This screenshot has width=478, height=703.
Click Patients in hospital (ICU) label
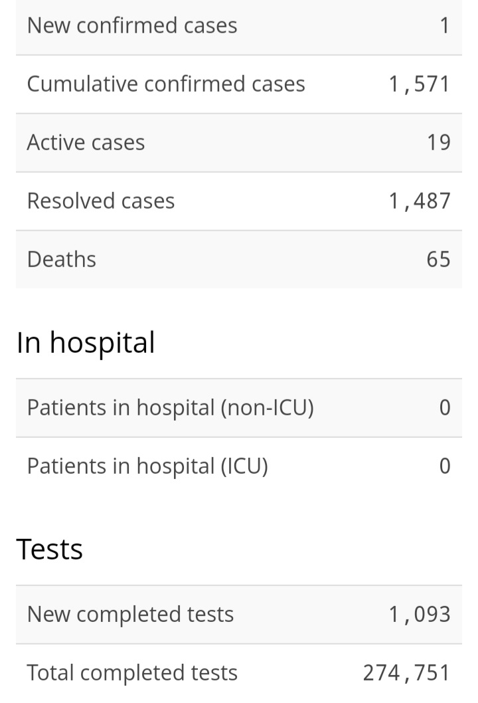click(x=147, y=466)
